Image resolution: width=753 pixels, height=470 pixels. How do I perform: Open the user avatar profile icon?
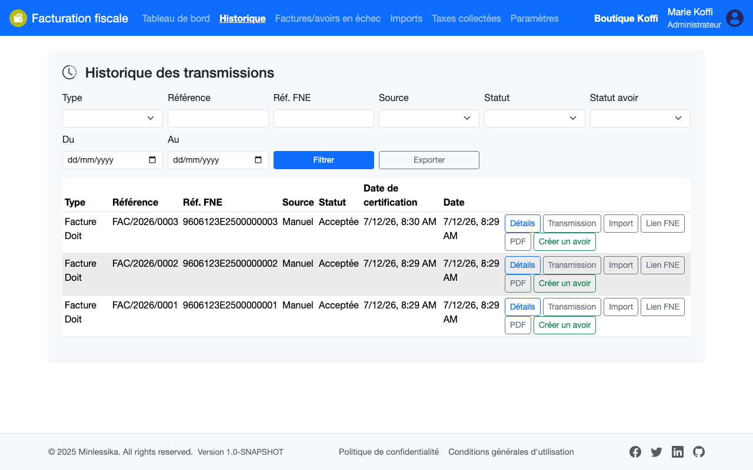735,18
